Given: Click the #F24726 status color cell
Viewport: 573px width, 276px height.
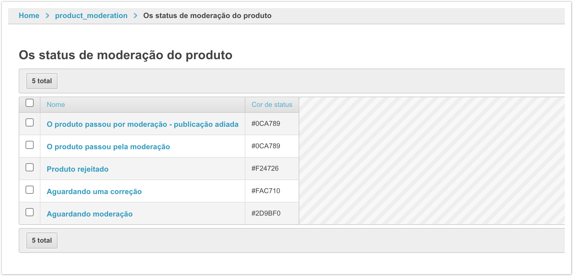Looking at the screenshot, I should (265, 169).
